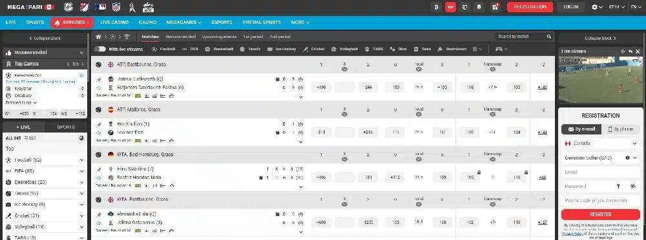Click the LOG IN button
Screen dimensions: 646x240
coord(570,7)
